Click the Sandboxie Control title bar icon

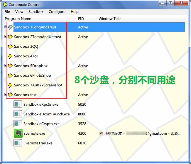(x=5, y=5)
